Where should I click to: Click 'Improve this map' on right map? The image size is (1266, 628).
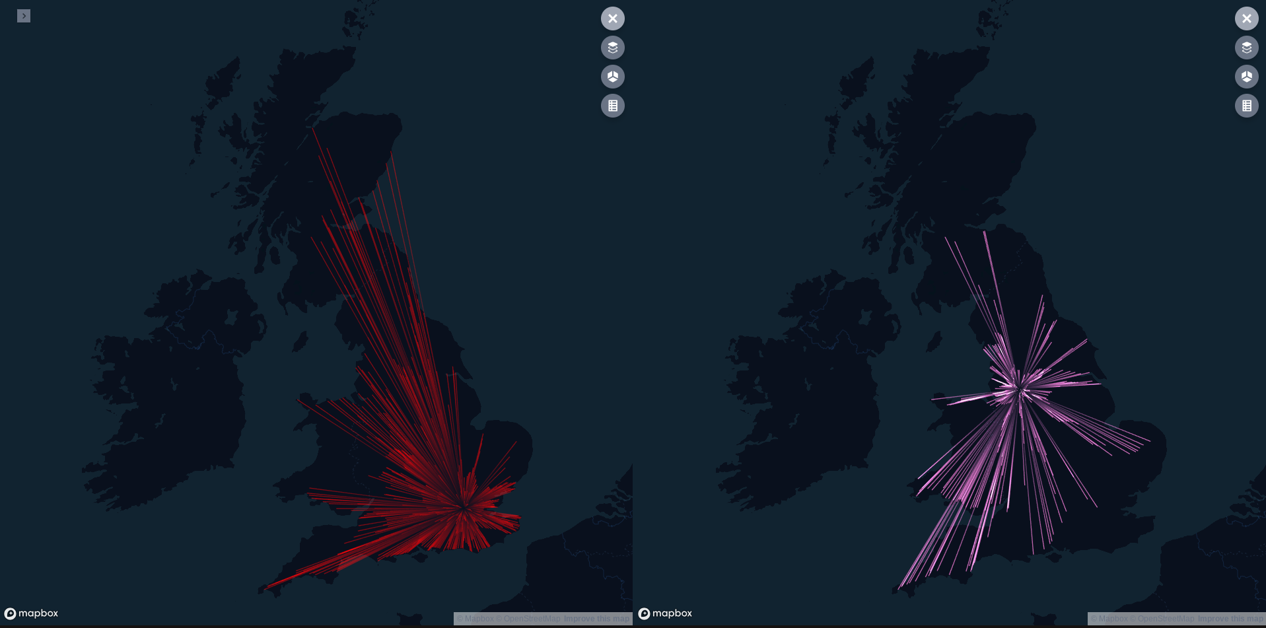(1230, 619)
